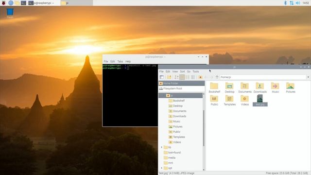Launch the terminal from the taskbar launcher icon

24,3
